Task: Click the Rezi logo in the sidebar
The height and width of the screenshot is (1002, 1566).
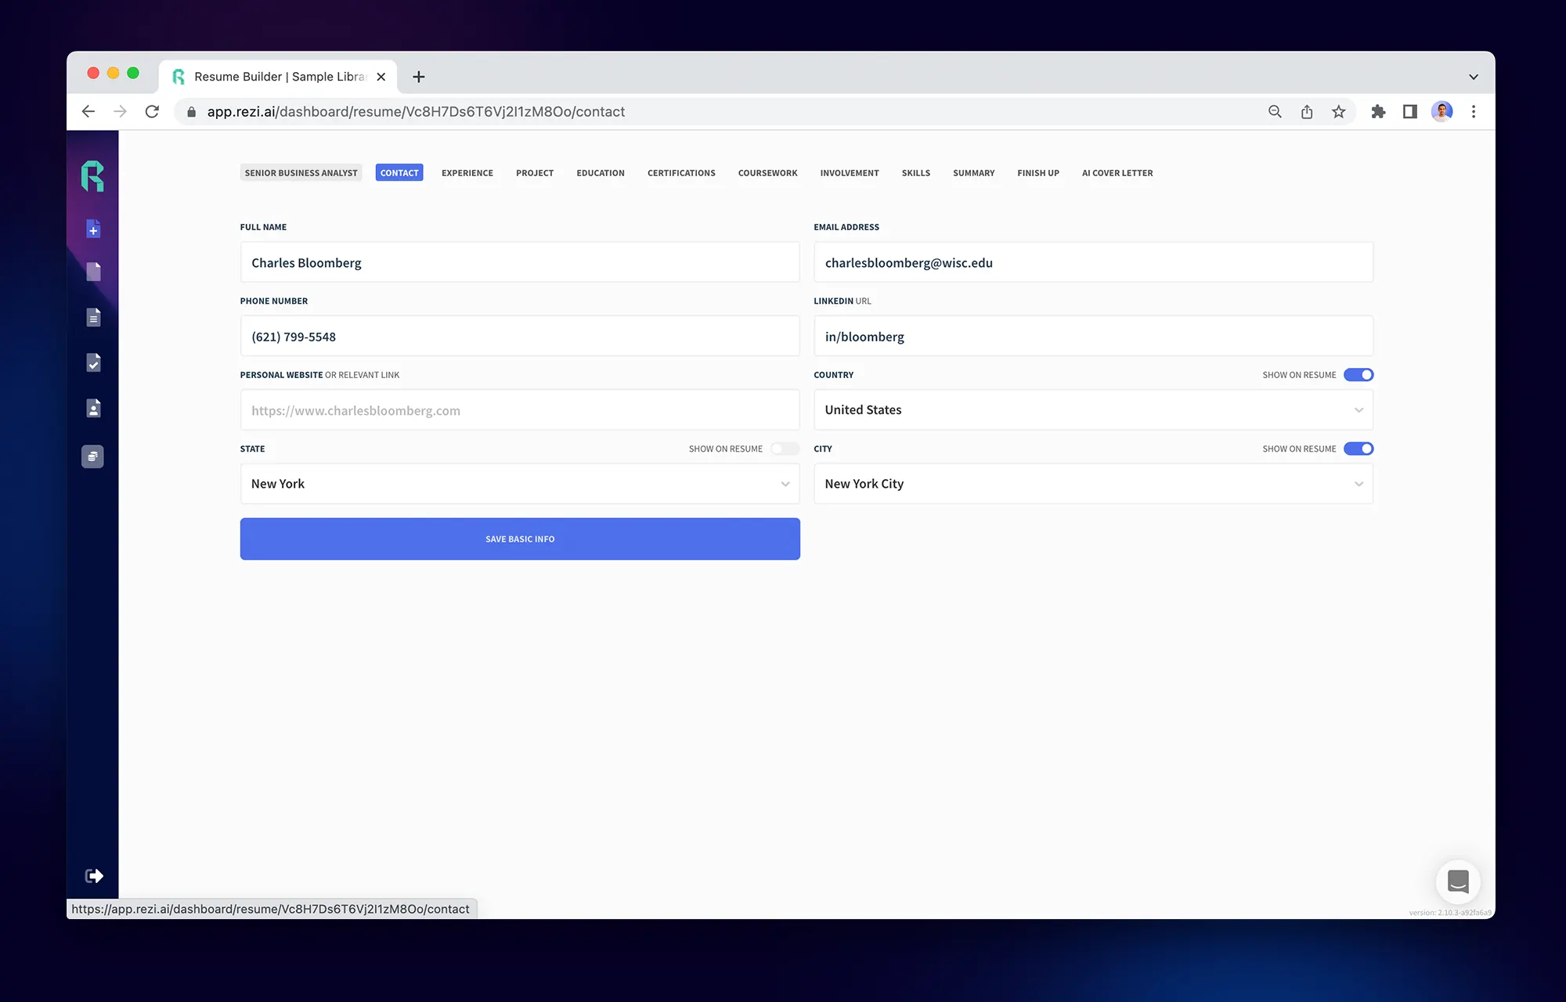Action: (x=92, y=177)
